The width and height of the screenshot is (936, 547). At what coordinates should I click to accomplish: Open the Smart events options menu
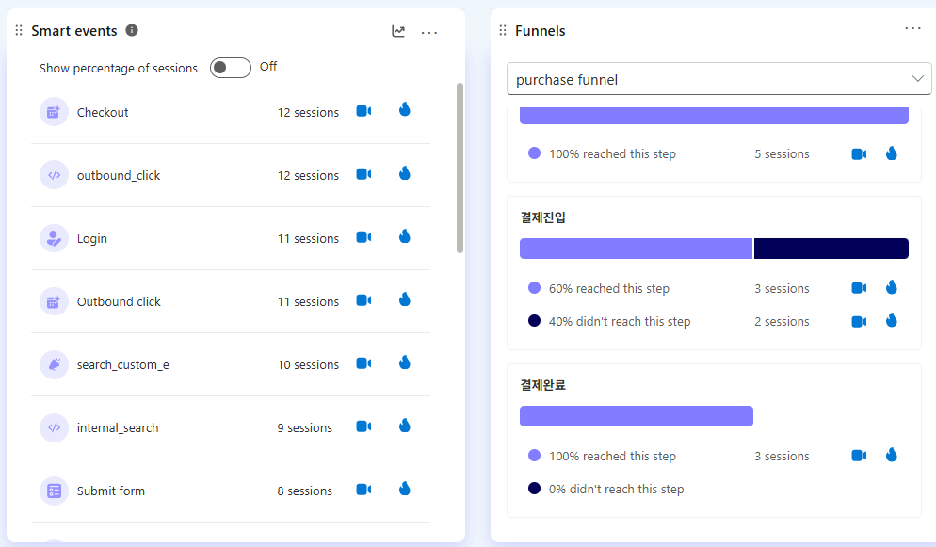[429, 31]
